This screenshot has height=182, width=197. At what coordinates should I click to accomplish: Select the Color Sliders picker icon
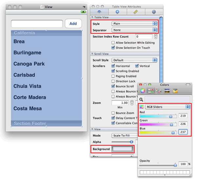coord(151,91)
